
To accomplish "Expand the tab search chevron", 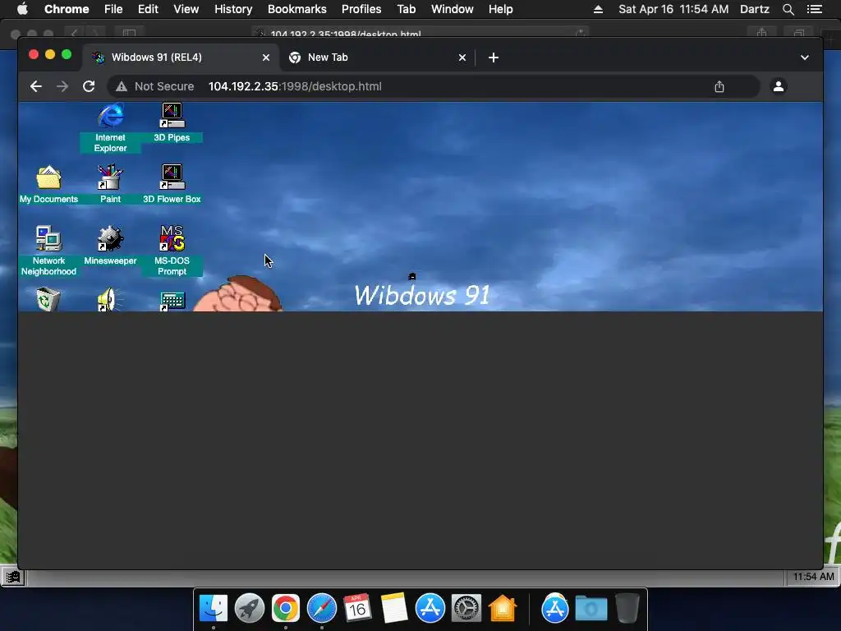I will coord(805,58).
